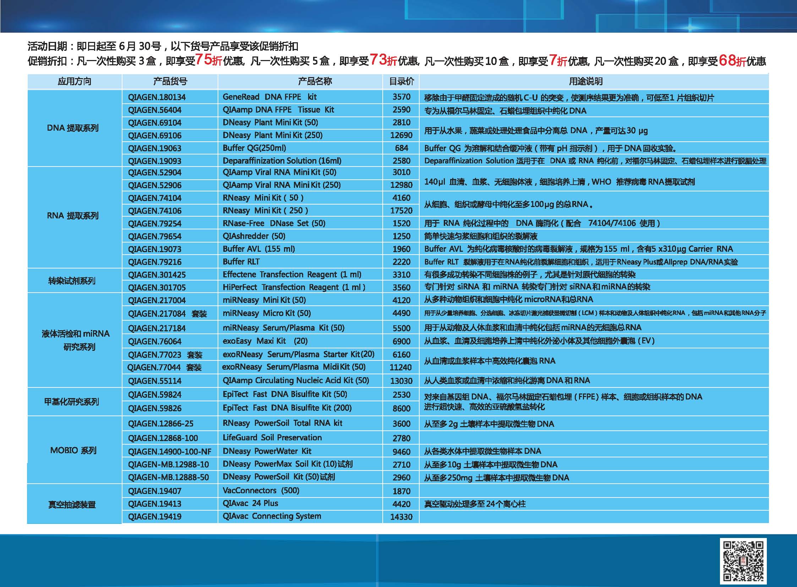Select product number QIAGEN.79654

click(155, 236)
